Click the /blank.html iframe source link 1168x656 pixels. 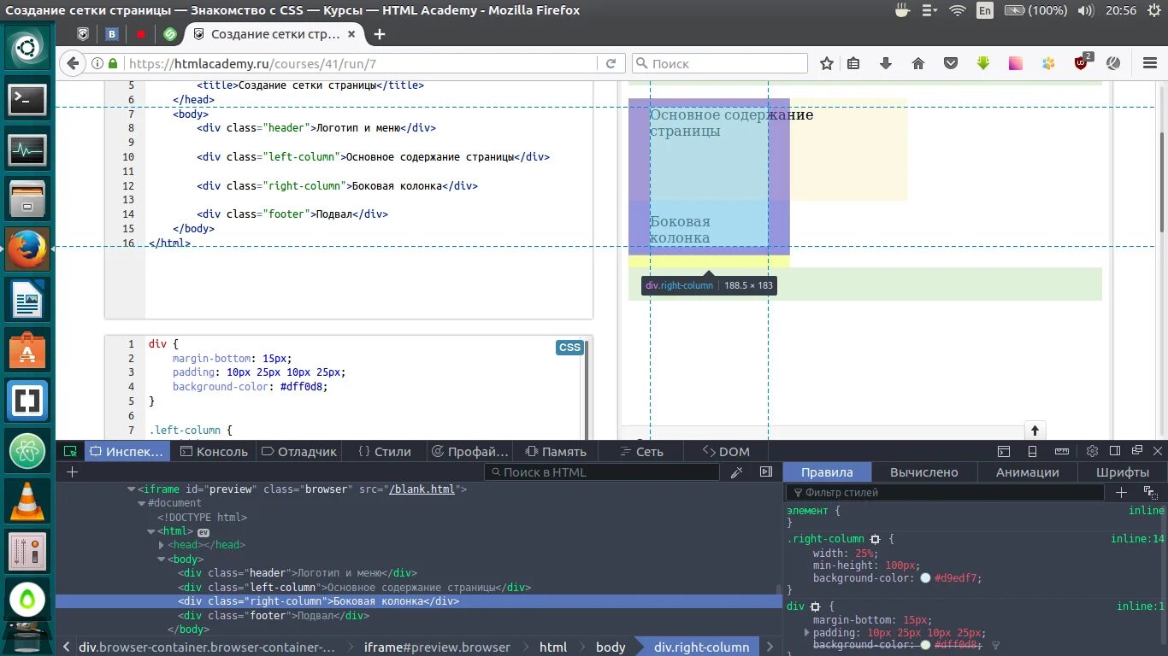(x=422, y=489)
